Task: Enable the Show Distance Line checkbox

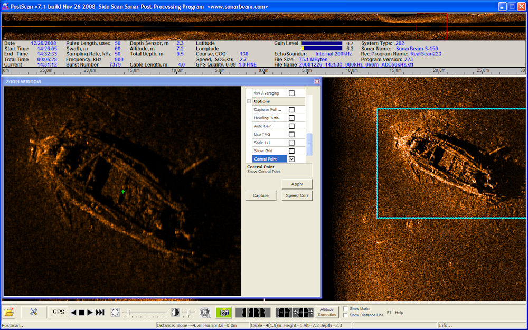Action: click(345, 315)
